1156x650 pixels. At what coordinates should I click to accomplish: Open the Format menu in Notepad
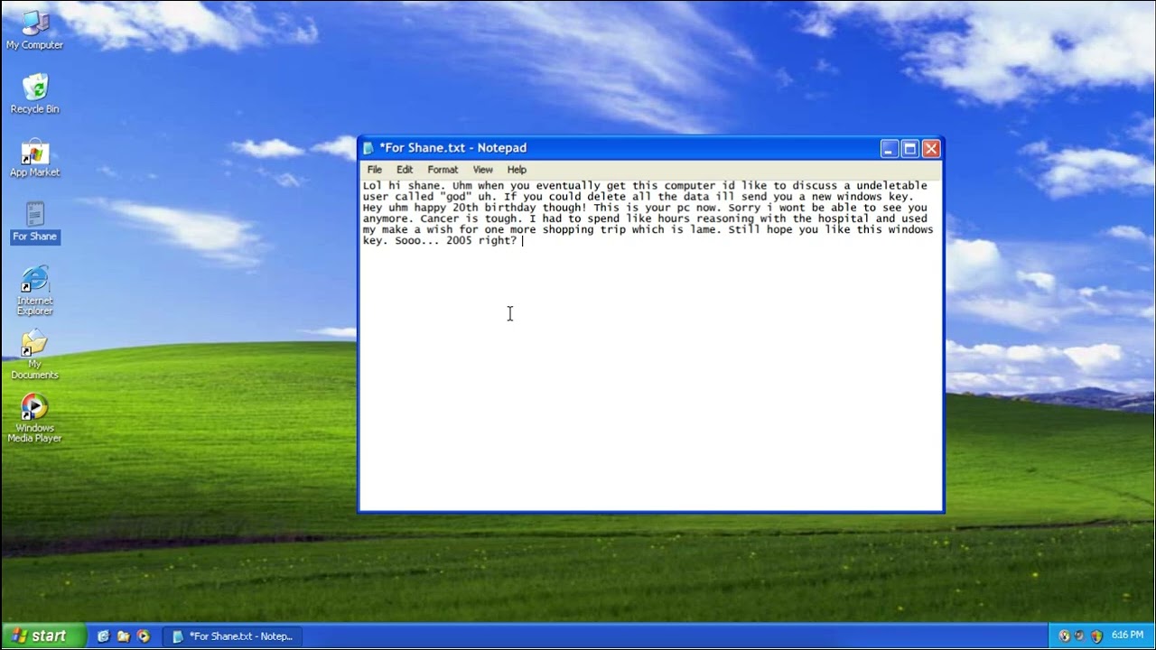(x=443, y=170)
